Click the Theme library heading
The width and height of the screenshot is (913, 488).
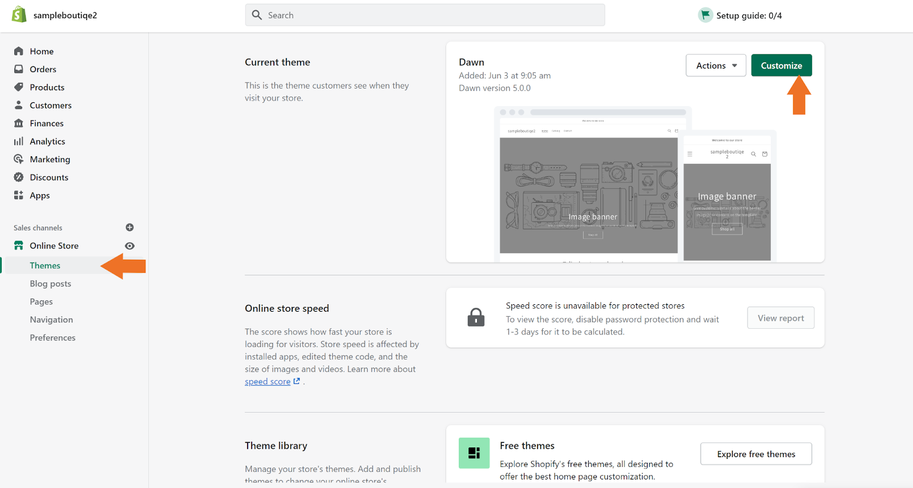276,446
